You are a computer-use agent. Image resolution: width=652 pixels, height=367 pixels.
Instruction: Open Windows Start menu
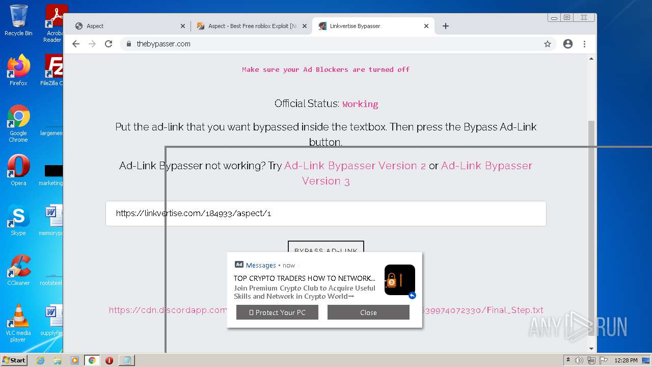point(14,360)
